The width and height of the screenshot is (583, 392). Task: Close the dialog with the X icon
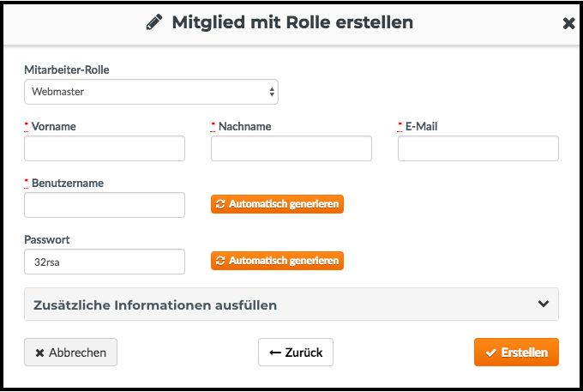pos(568,23)
